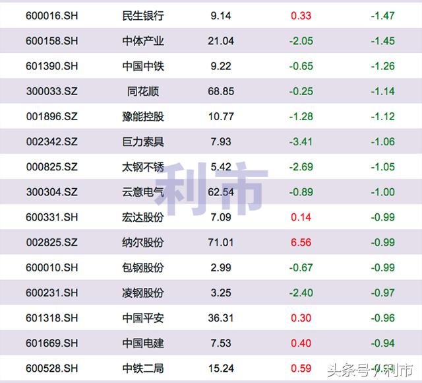Click price 10.77 in the 豫能控股 row

[x=221, y=116]
